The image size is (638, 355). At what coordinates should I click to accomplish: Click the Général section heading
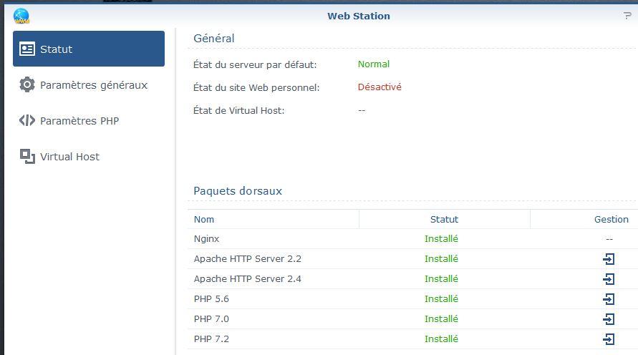tap(213, 38)
